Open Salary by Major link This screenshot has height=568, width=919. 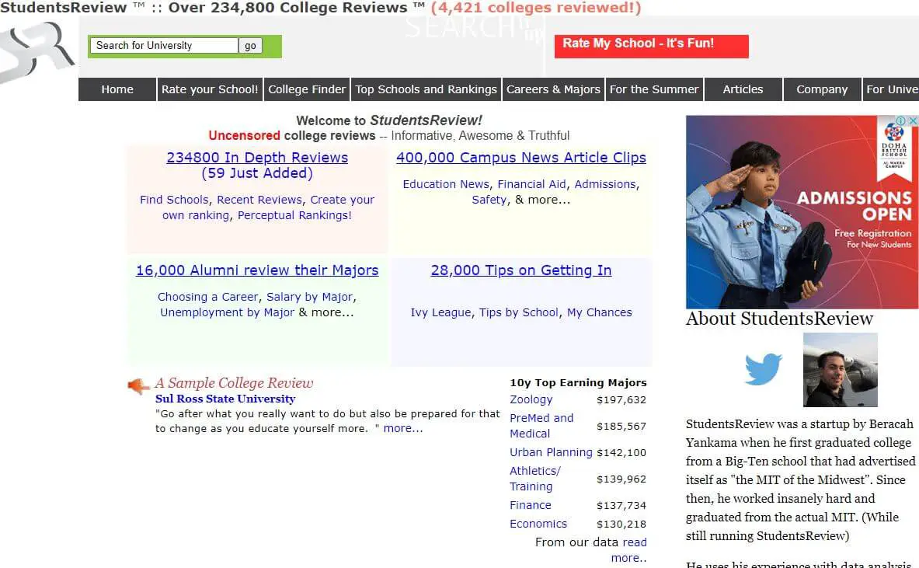309,297
